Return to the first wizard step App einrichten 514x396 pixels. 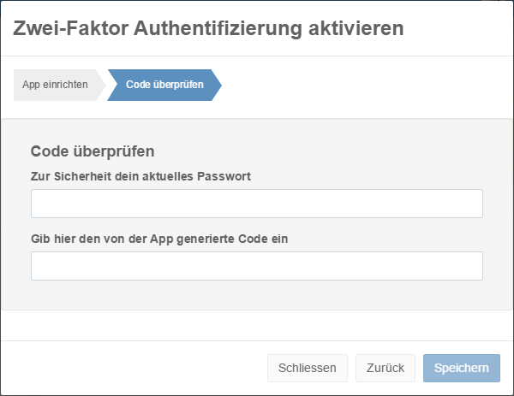click(55, 86)
